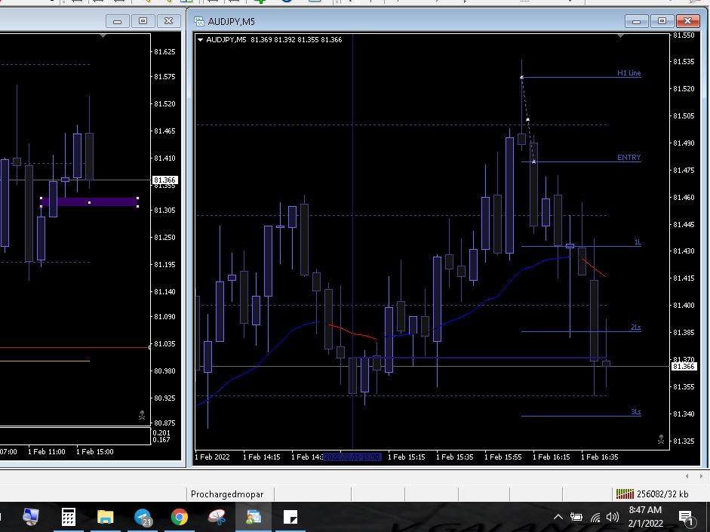Select the ENTRY line label
The image size is (710, 532).
point(629,158)
